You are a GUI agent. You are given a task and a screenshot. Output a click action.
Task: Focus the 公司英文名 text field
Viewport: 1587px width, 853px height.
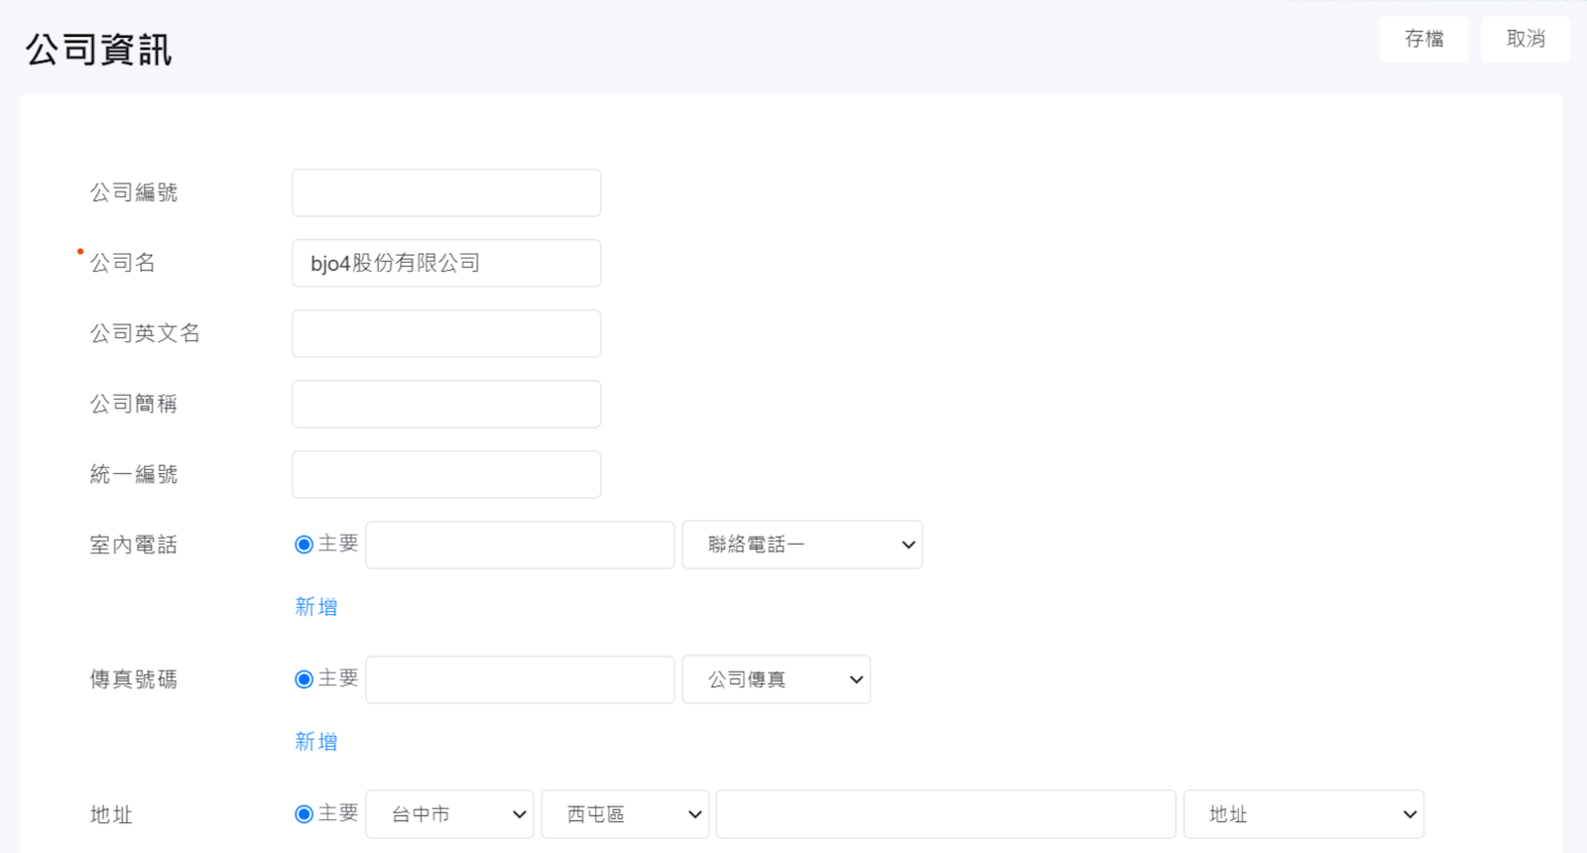pyautogui.click(x=446, y=333)
